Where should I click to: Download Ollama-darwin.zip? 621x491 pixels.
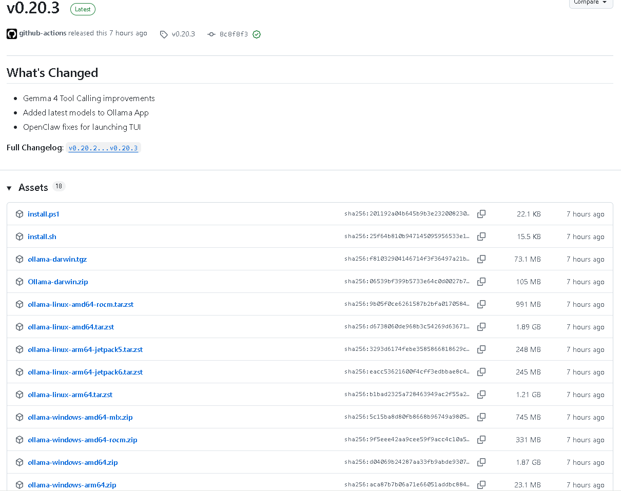(x=58, y=282)
